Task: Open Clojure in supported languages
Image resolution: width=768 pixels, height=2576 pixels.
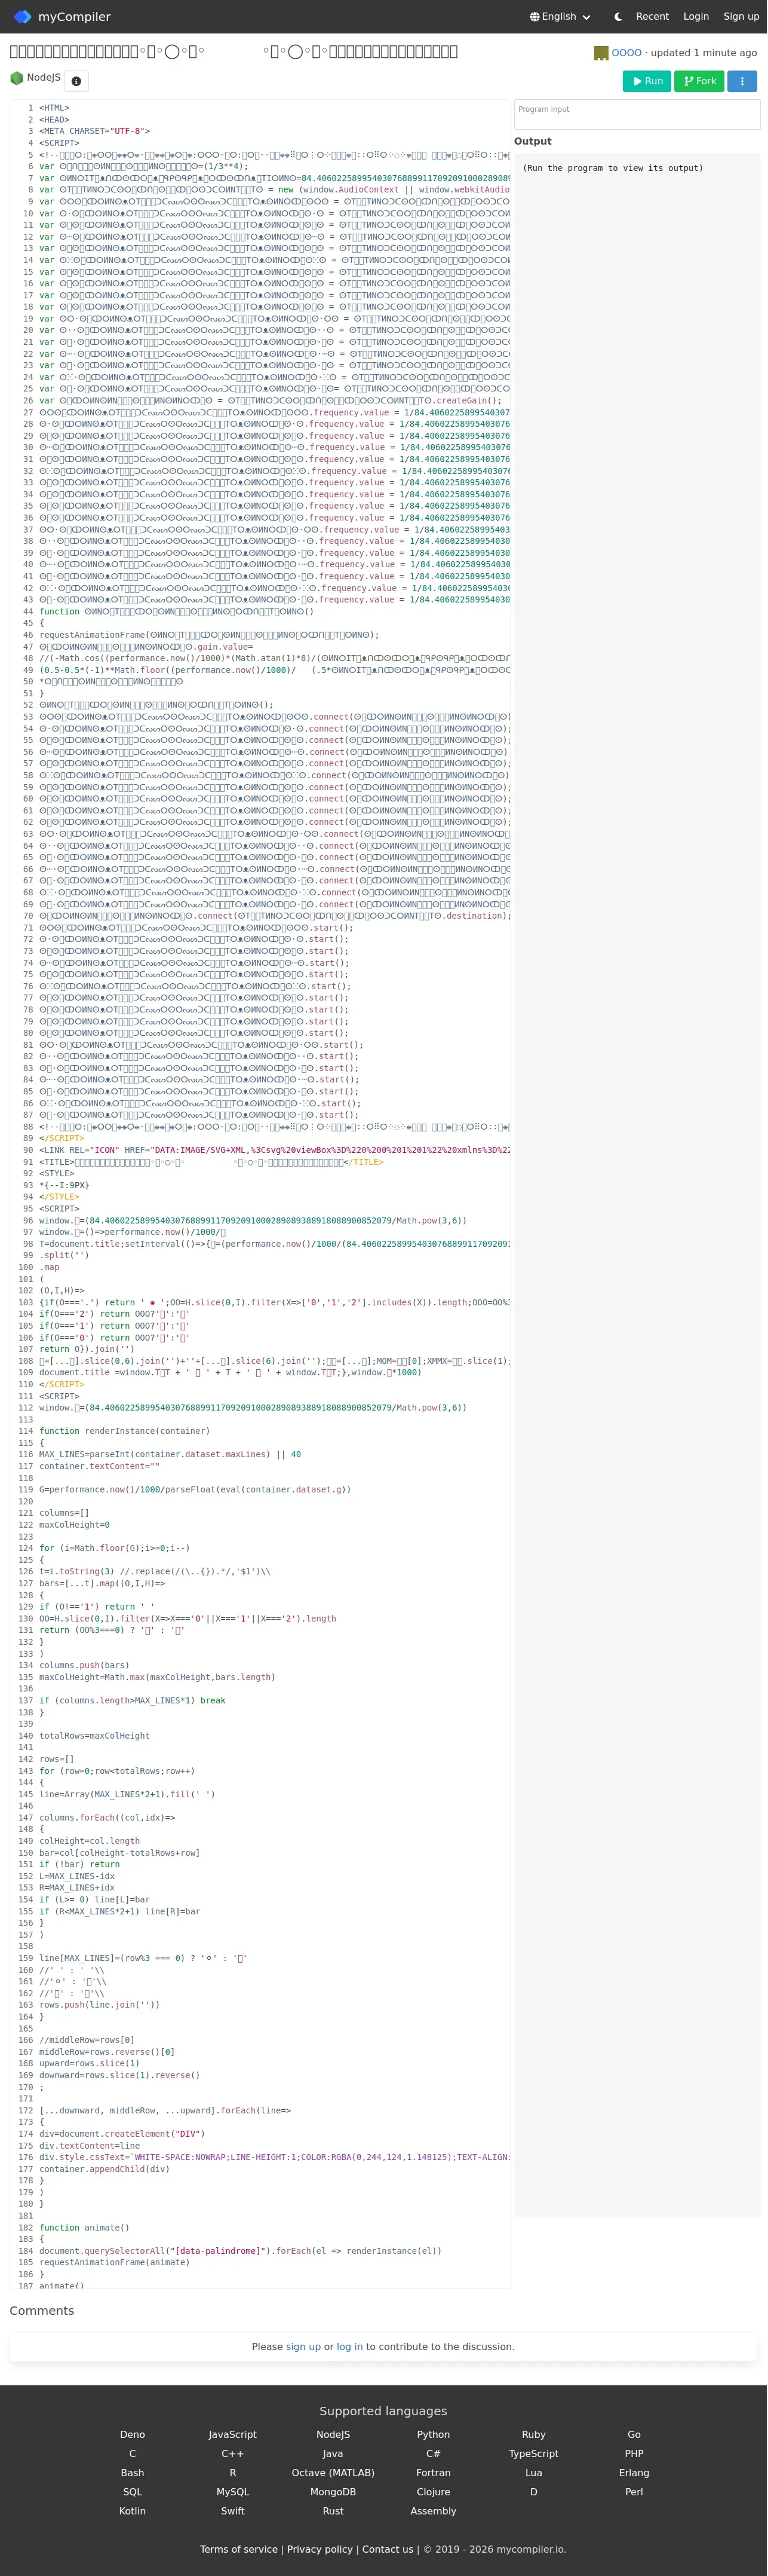Action: click(434, 2491)
